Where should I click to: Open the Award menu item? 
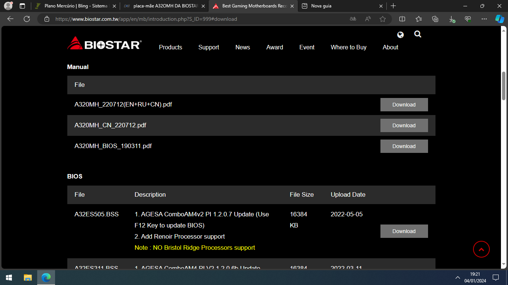[x=275, y=47]
